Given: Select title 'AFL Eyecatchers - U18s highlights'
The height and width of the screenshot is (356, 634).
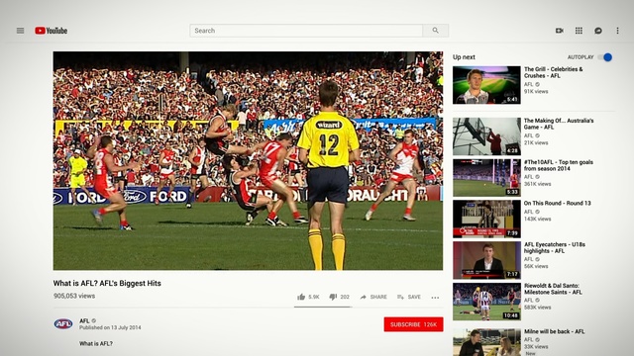Looking at the screenshot, I should pyautogui.click(x=555, y=247).
